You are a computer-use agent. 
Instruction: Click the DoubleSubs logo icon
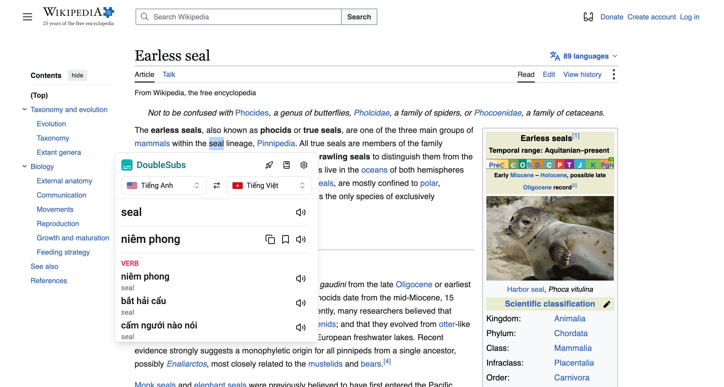pos(127,165)
